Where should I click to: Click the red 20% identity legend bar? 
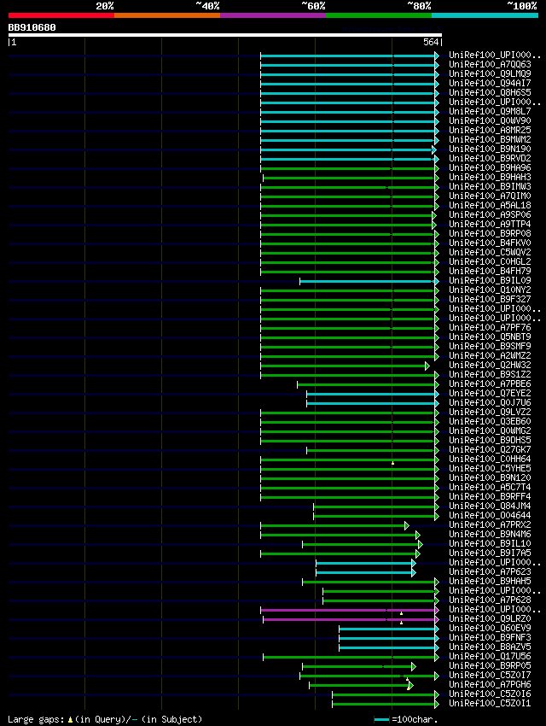point(61,15)
